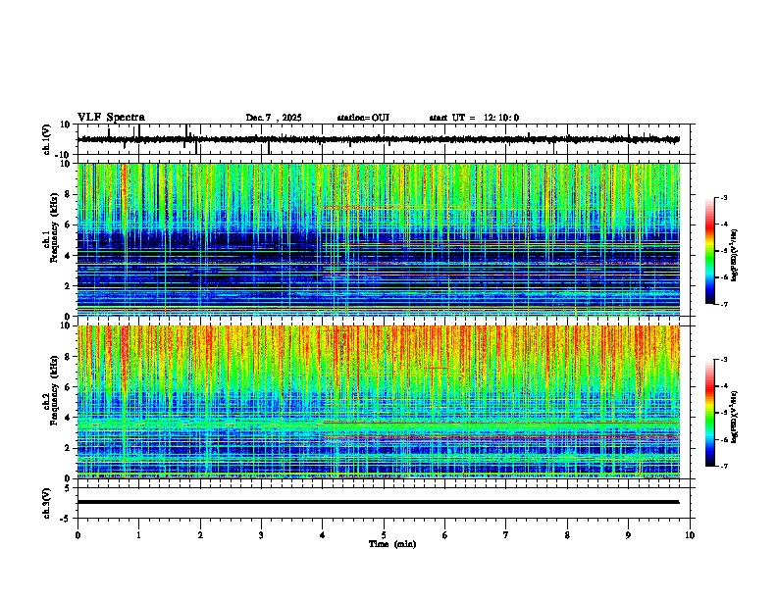Viewport: 777px width, 600px height.
Task: Click the ch.1(V) waveform axis label
Action: [47, 139]
